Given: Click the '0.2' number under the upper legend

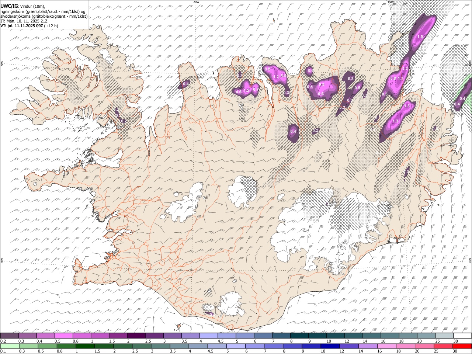Looking at the screenshot, I should point(3,341).
